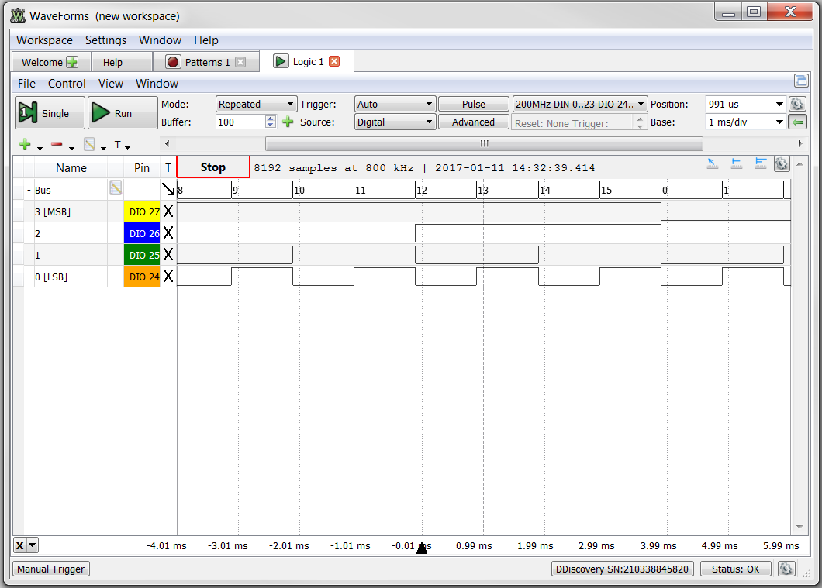The height and width of the screenshot is (588, 822).
Task: Open the Source dropdown showing Digital
Action: (395, 122)
